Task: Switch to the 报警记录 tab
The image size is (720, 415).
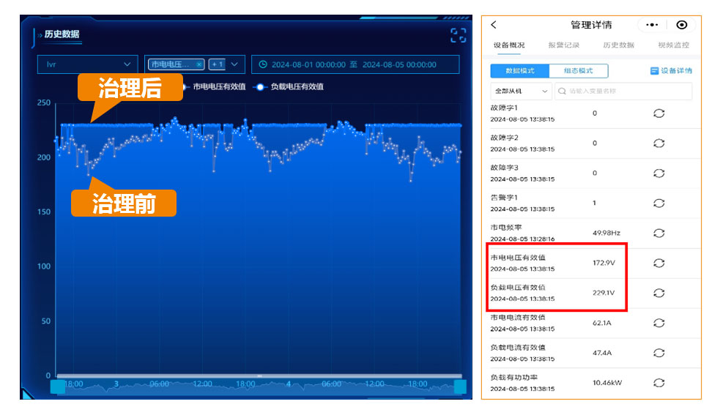Action: [x=563, y=45]
